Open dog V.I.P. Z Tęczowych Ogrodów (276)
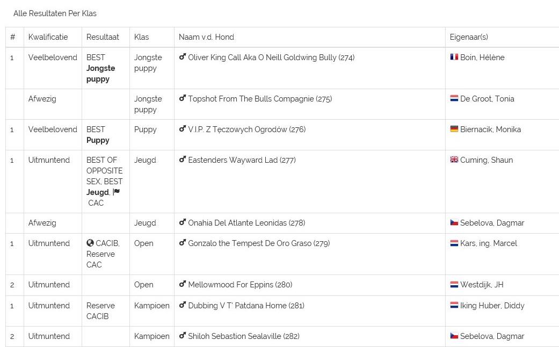 tap(246, 129)
